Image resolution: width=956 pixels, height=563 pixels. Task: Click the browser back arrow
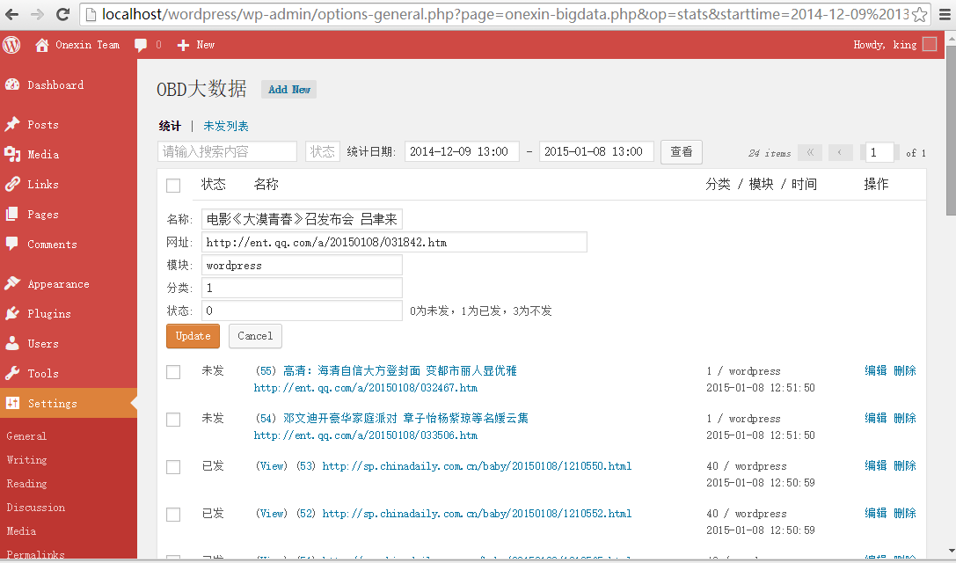coord(11,14)
